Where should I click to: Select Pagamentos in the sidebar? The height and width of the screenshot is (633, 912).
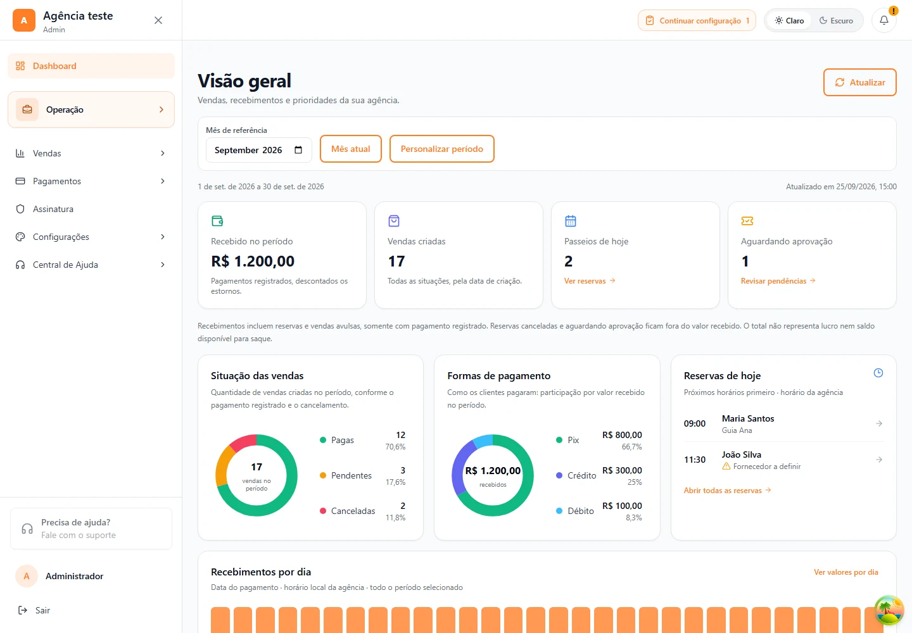[91, 181]
